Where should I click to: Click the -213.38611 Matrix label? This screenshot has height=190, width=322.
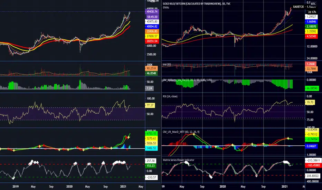(313, 160)
